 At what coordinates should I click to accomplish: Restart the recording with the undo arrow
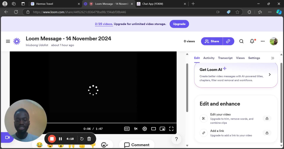(82, 139)
